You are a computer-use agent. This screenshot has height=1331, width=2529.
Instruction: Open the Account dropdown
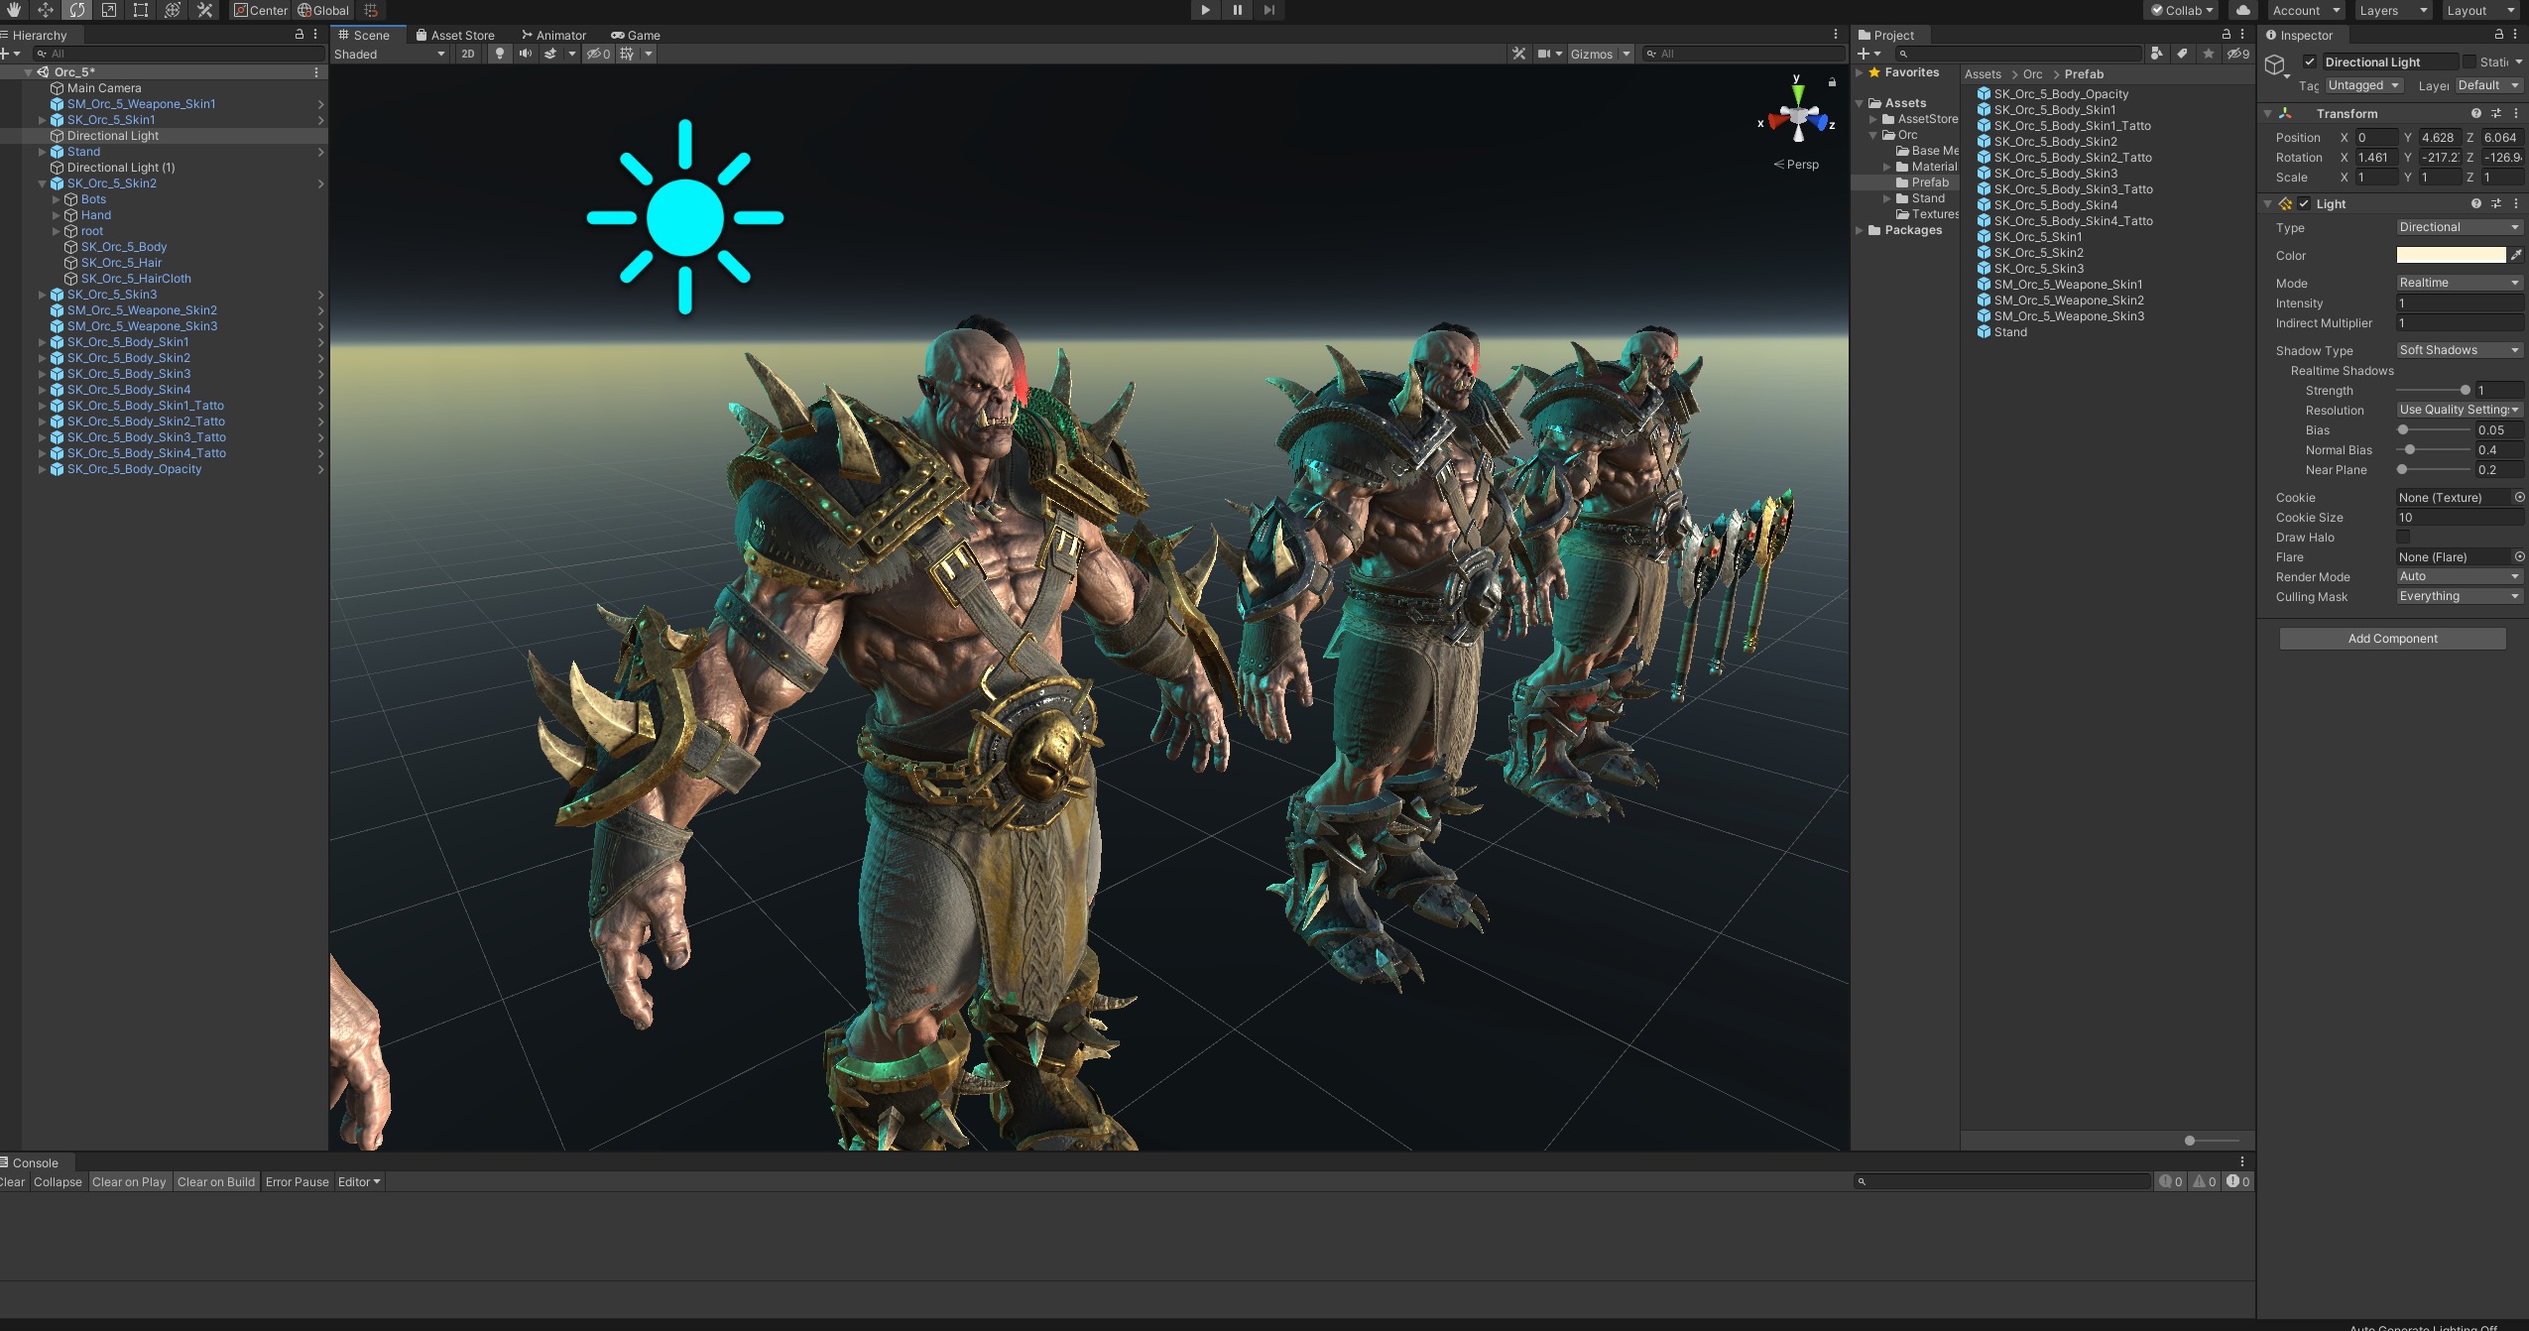coord(2306,10)
